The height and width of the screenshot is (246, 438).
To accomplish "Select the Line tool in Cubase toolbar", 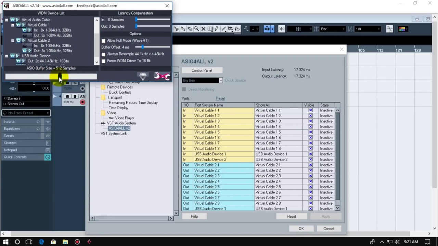I will (224, 29).
